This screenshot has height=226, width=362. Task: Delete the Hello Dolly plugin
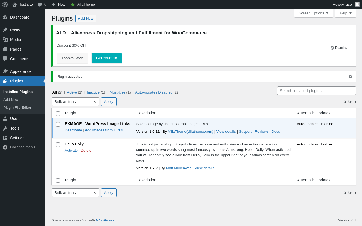[86, 151]
